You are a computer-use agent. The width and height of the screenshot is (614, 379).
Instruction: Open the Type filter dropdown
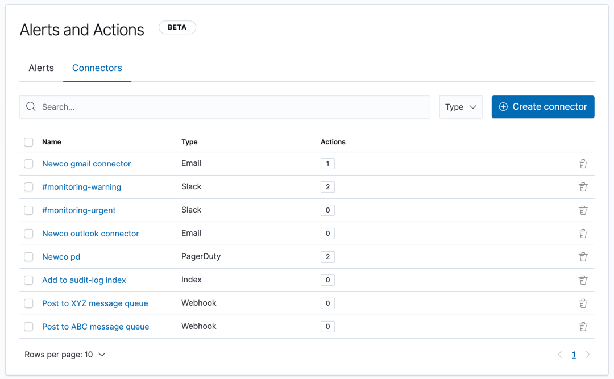point(460,107)
